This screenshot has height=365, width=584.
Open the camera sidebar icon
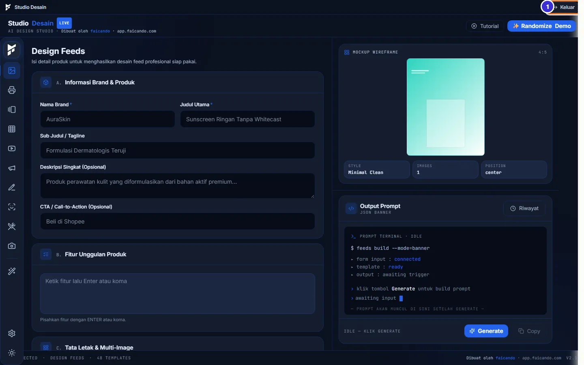(x=12, y=246)
